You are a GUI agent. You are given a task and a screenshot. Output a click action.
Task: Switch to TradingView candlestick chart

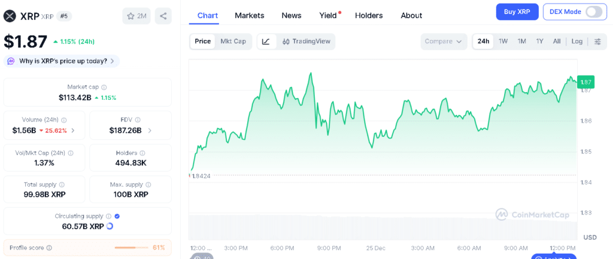click(x=306, y=41)
